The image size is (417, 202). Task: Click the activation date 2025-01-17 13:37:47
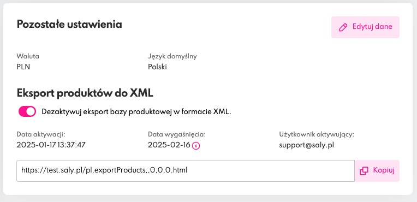coord(51,145)
